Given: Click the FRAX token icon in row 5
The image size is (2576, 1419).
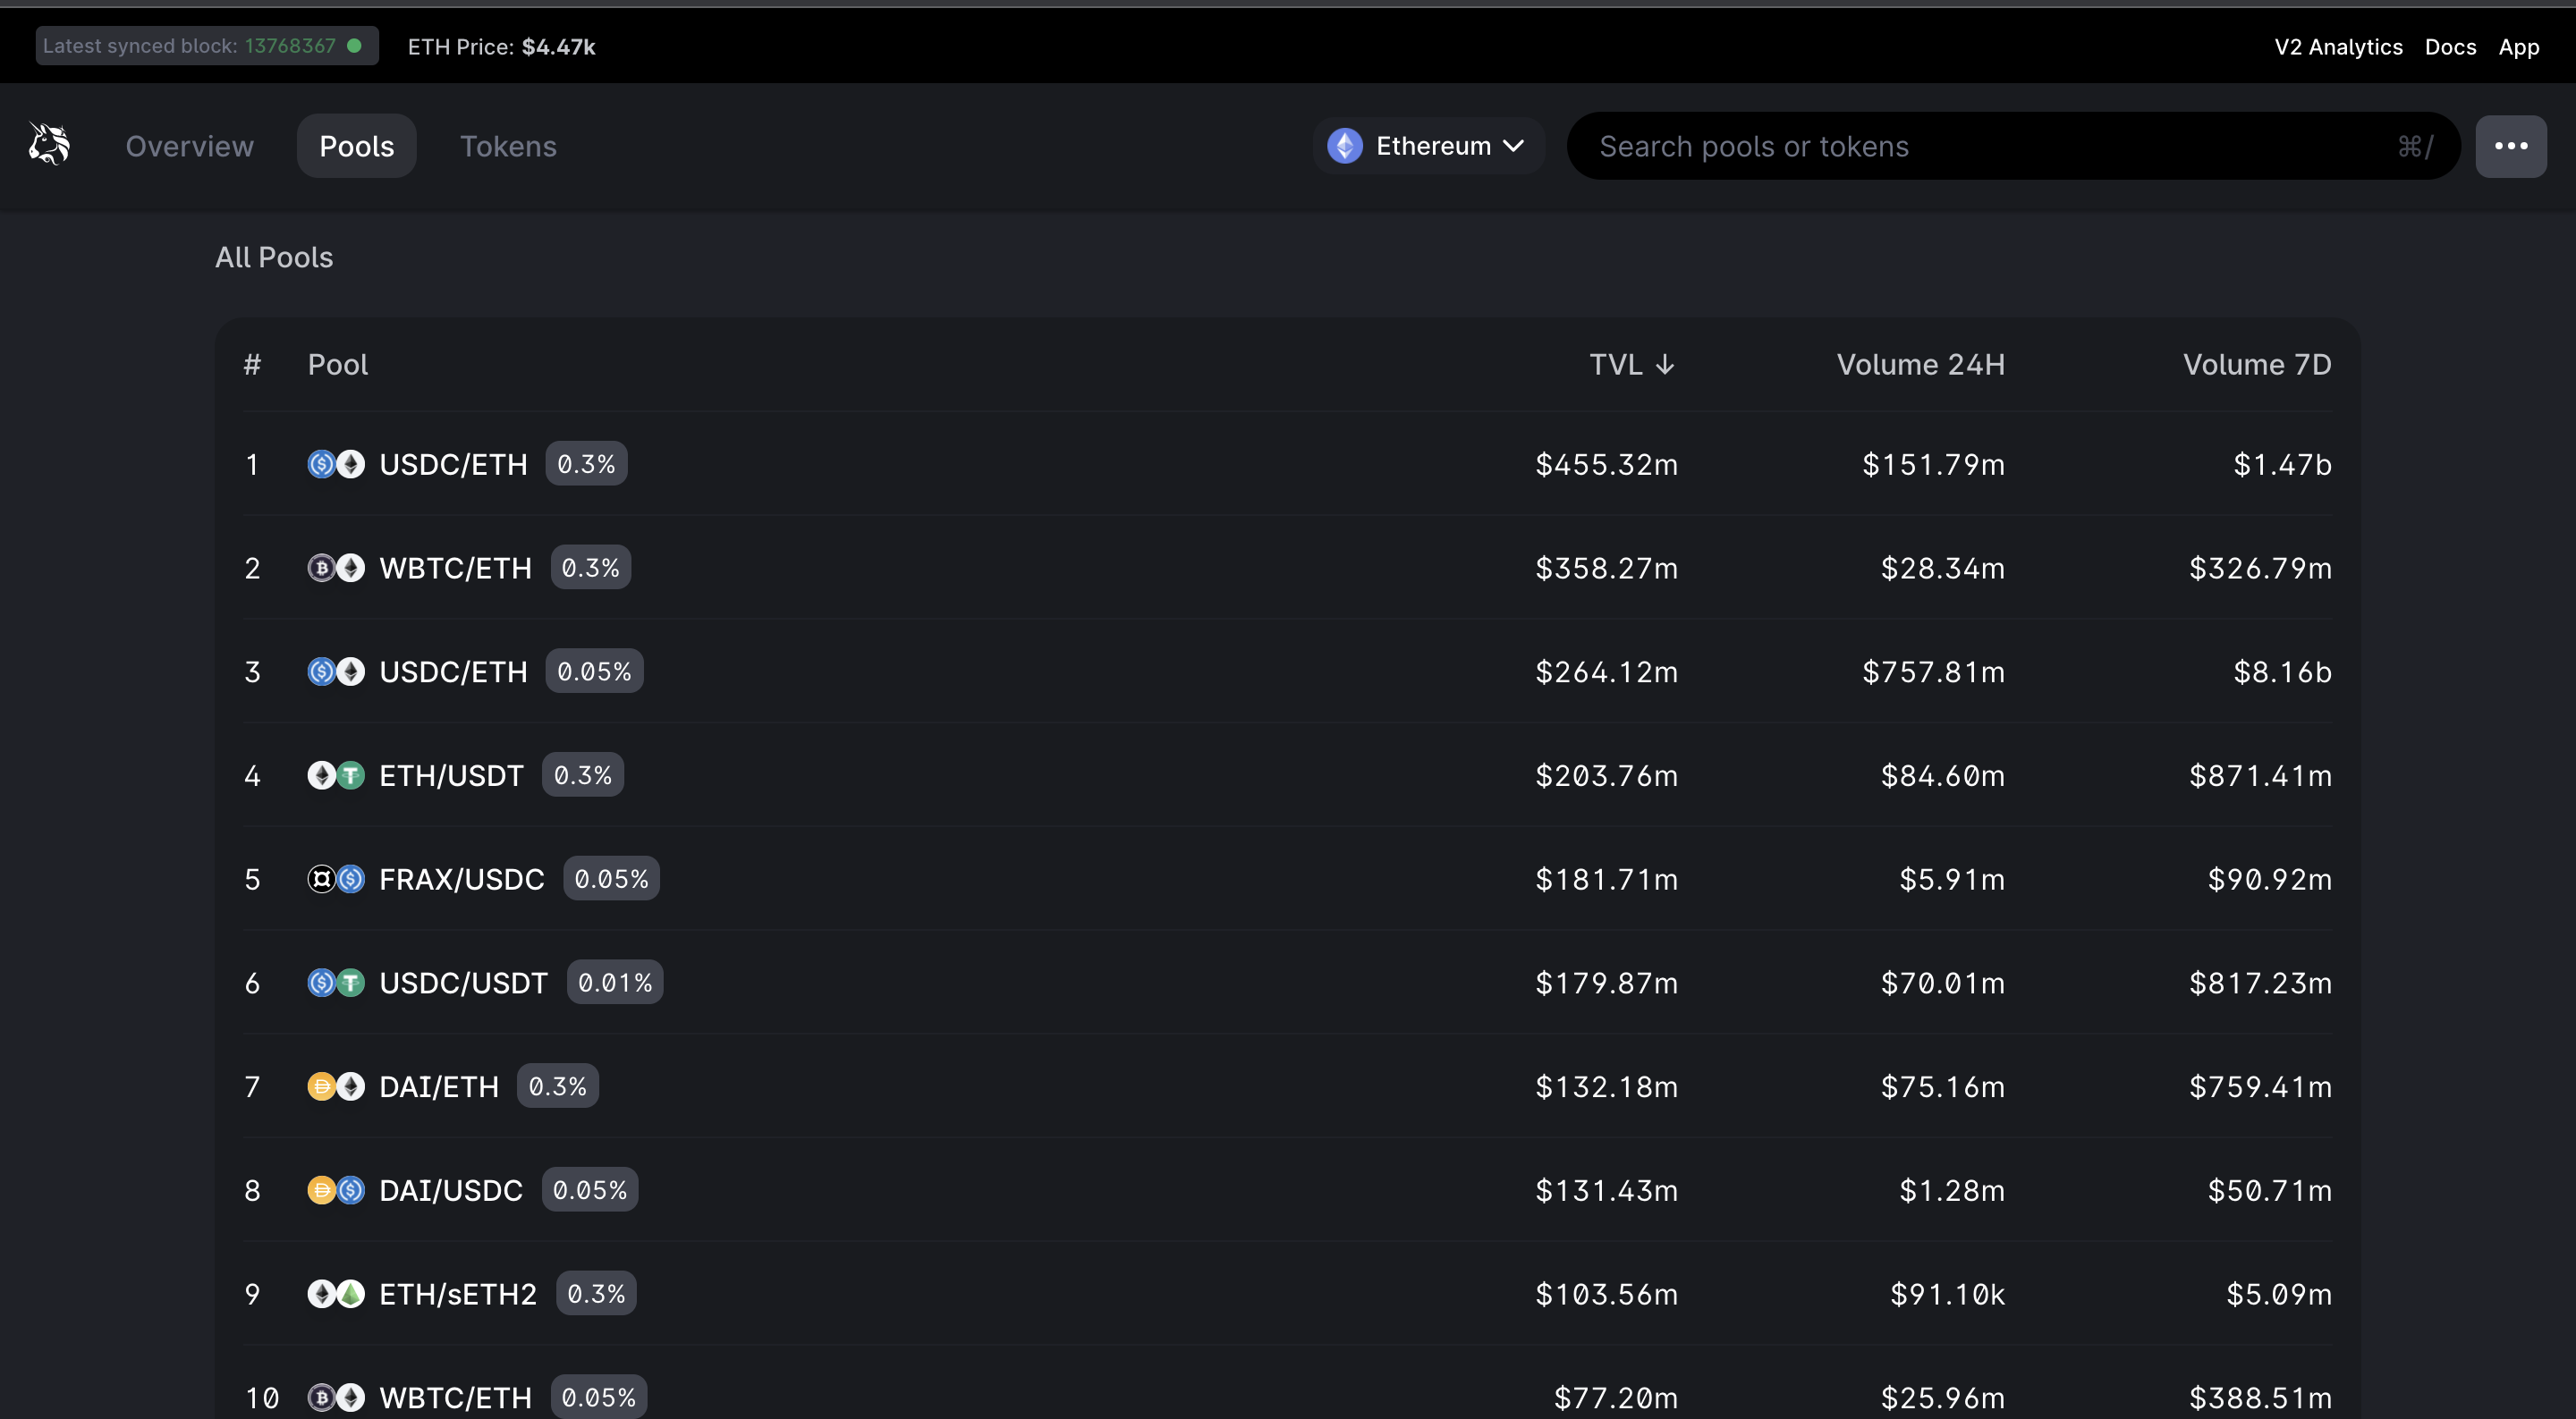Looking at the screenshot, I should [x=321, y=879].
